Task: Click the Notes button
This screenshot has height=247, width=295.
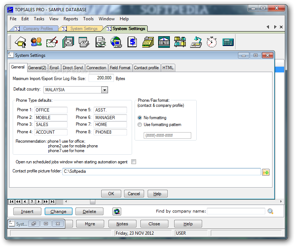Action: [122, 224]
